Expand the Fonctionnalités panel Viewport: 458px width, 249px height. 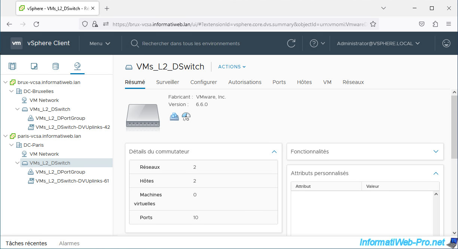(436, 152)
